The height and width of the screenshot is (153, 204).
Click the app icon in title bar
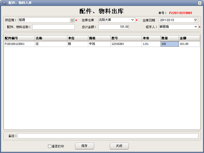(3, 3)
